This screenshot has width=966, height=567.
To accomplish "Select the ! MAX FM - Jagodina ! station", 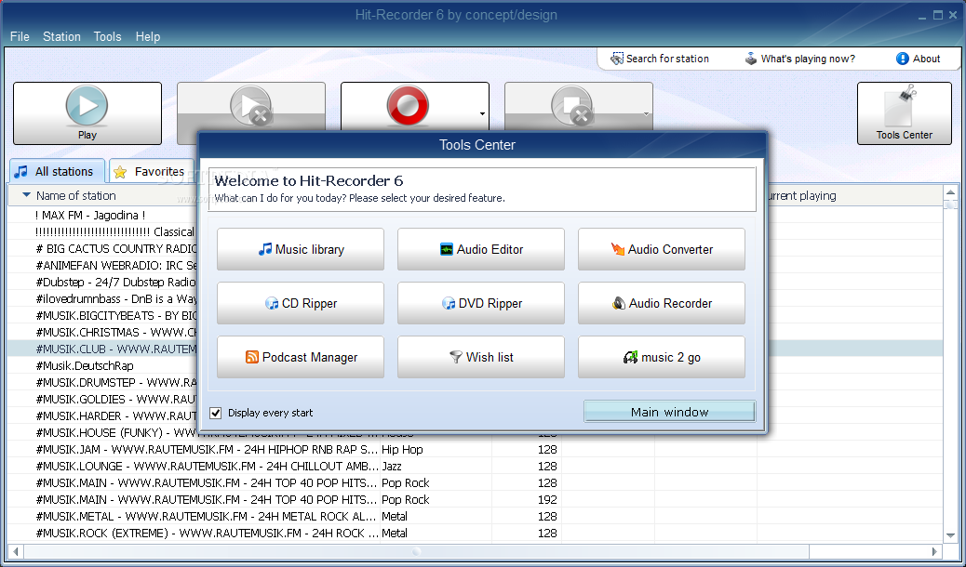I will point(102,216).
